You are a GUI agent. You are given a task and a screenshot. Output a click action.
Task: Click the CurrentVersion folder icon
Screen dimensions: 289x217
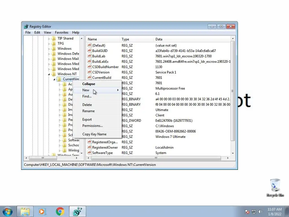59,79
